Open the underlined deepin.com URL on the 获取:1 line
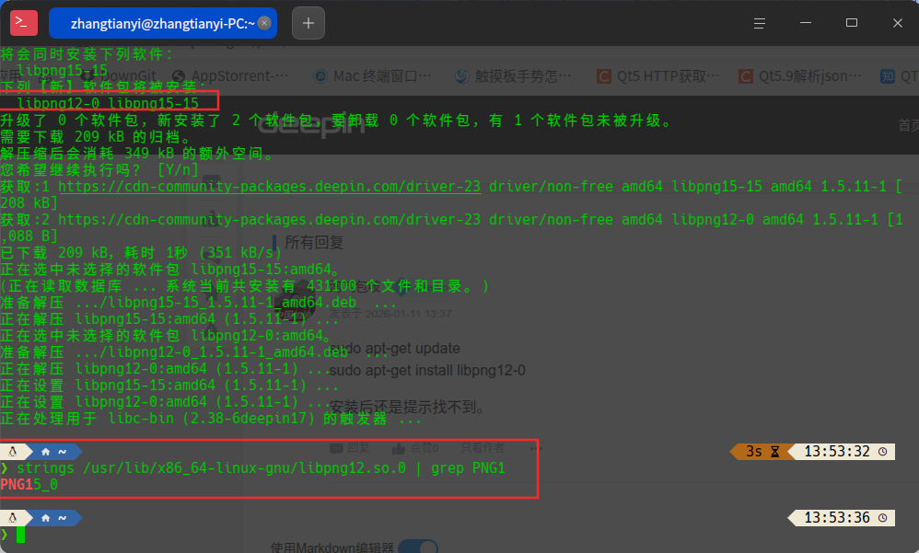Image resolution: width=919 pixels, height=553 pixels. click(270, 186)
